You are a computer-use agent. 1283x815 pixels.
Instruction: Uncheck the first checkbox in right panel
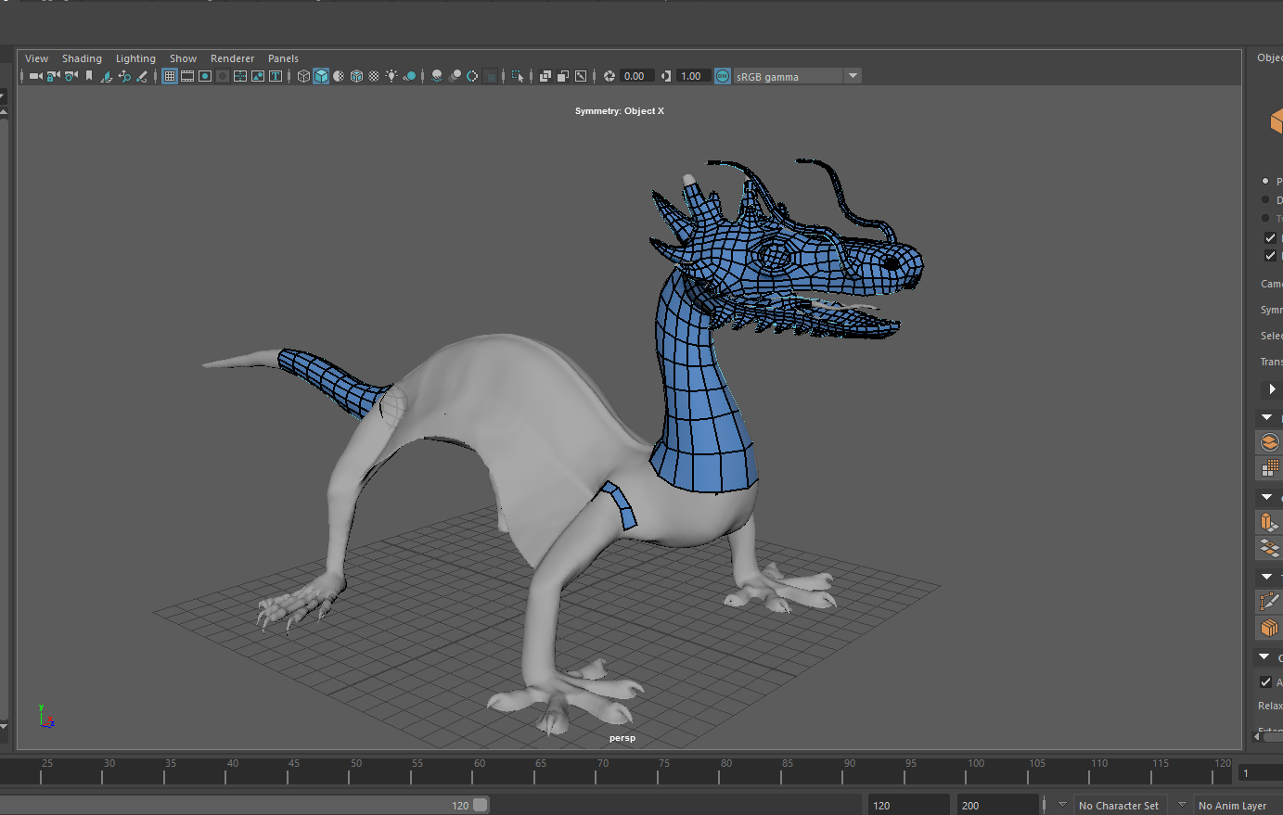(x=1270, y=238)
